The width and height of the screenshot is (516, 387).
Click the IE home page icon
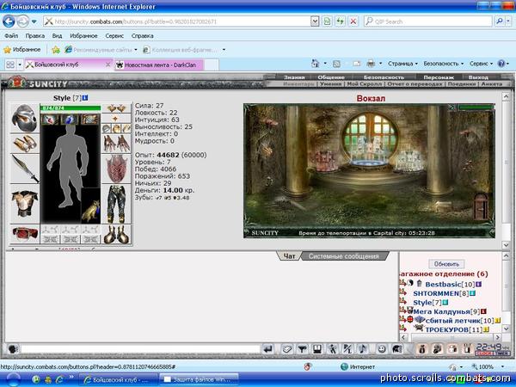[316, 63]
